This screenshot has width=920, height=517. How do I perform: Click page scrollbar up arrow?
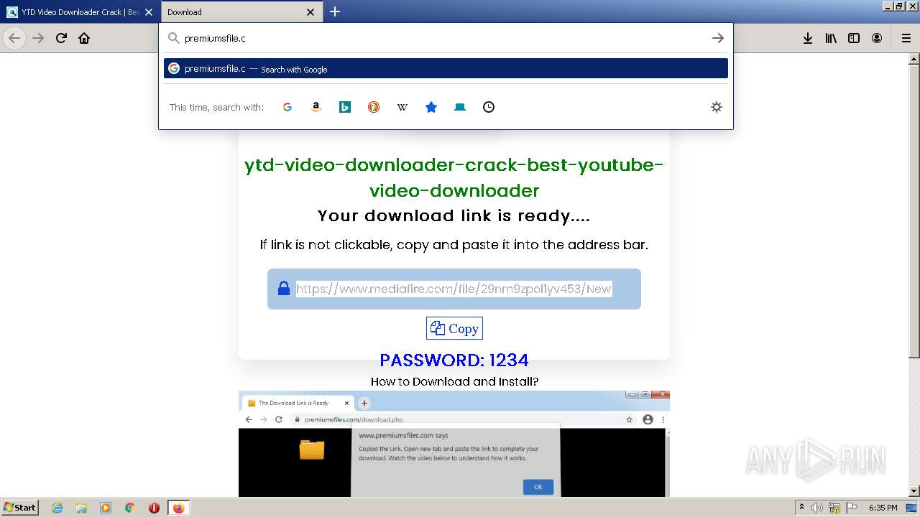[914, 59]
